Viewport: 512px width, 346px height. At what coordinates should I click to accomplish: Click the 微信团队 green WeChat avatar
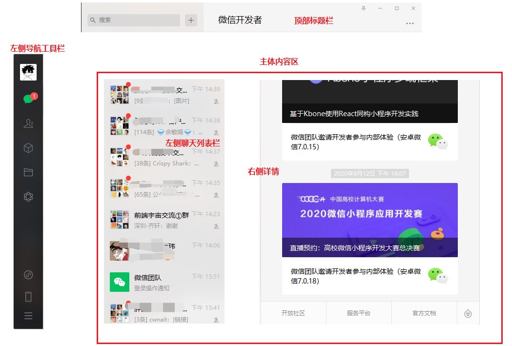click(120, 282)
